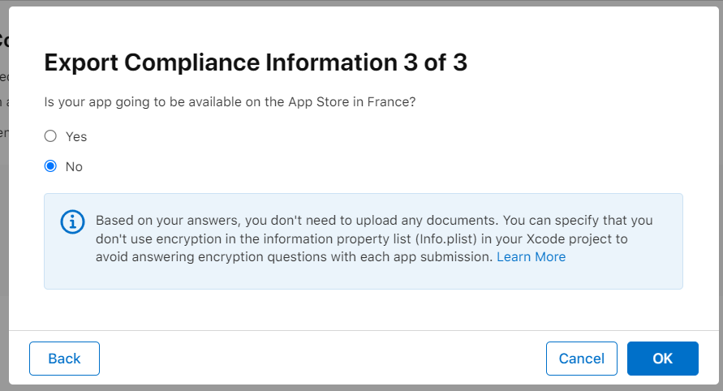Go to previous step with Back
The width and height of the screenshot is (723, 391).
64,359
